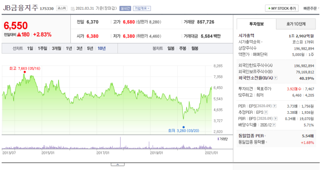Show the 주봉 candlestick chart
The image size is (327, 170).
tap(183, 48)
